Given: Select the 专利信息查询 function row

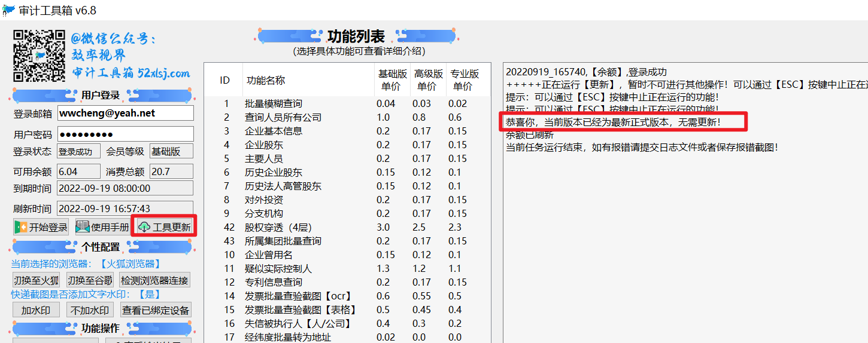Looking at the screenshot, I should (346, 282).
